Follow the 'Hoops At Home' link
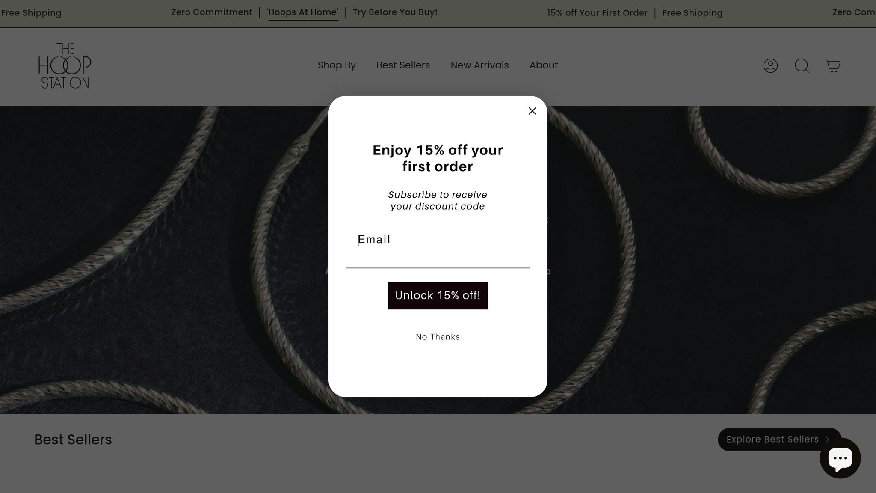The height and width of the screenshot is (493, 876). coord(302,12)
